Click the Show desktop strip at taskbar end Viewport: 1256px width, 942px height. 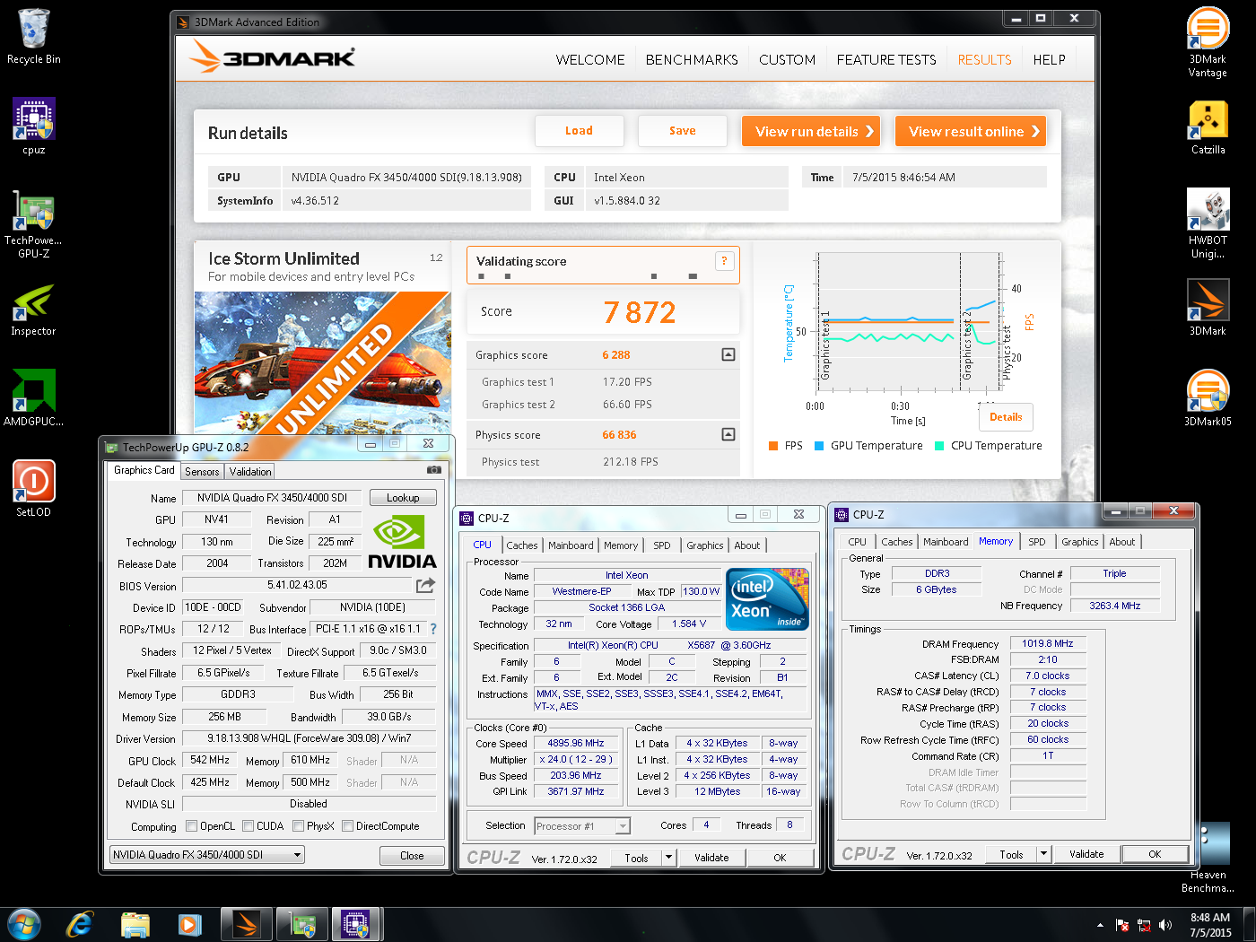tap(1250, 925)
